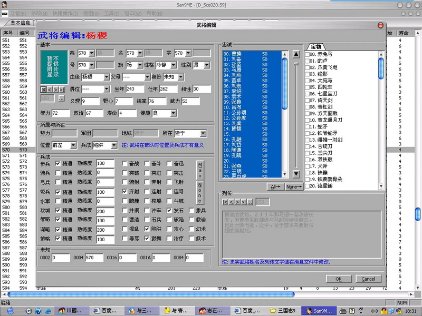Viewport: 422px width, 316px height.
Task: Select the 基本信息 tab in main window
Action: point(21,23)
